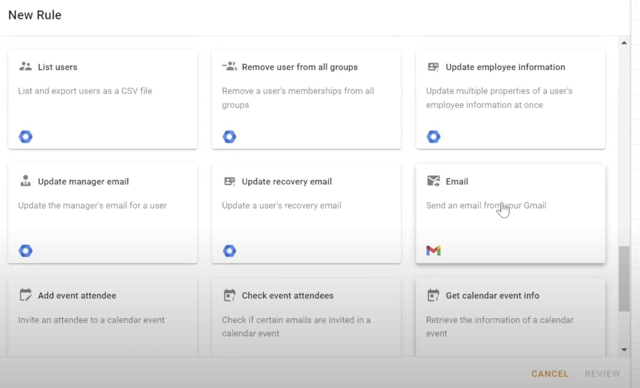Click the Gmail logo on the Email card

(x=434, y=250)
